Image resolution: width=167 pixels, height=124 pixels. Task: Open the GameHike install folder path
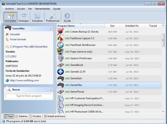click(29, 46)
